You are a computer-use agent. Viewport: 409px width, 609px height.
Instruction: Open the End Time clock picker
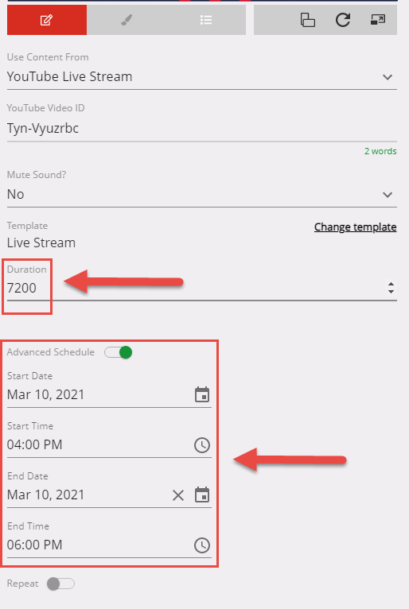coord(202,545)
